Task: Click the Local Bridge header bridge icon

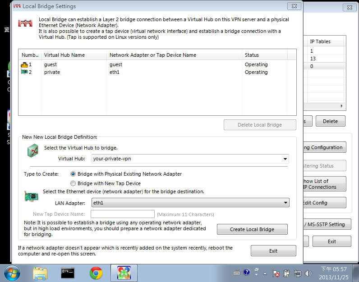Action: pos(25,23)
